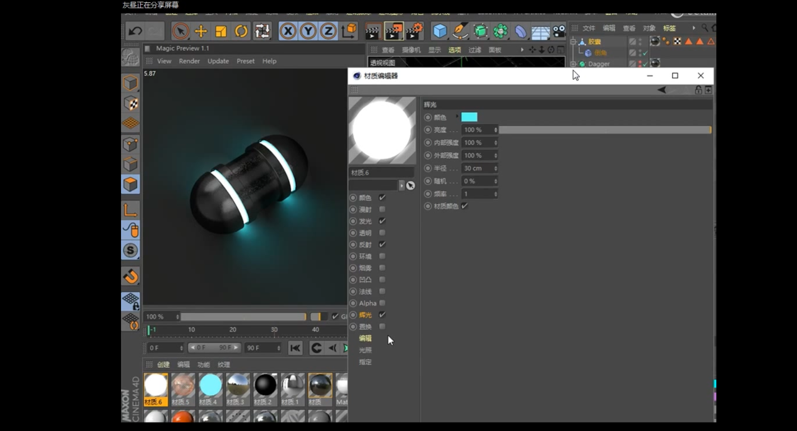Enable the 透明 channel checkbox
The width and height of the screenshot is (797, 431).
point(382,233)
